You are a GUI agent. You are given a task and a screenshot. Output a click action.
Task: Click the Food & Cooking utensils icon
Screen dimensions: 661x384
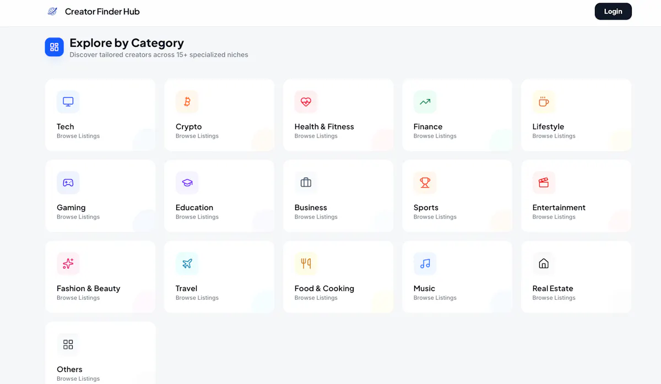(x=306, y=264)
